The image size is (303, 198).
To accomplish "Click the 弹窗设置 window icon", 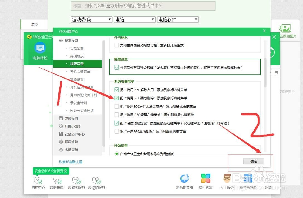I will [x=61, y=118].
